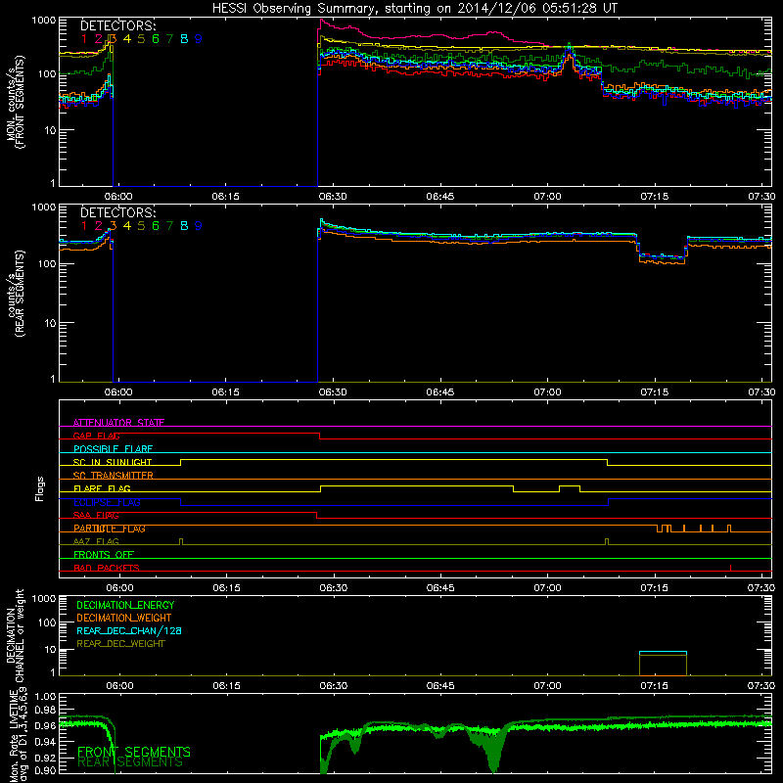Click blue detector "9" in front segments legend
Screen dimensions: 783x783
[199, 38]
